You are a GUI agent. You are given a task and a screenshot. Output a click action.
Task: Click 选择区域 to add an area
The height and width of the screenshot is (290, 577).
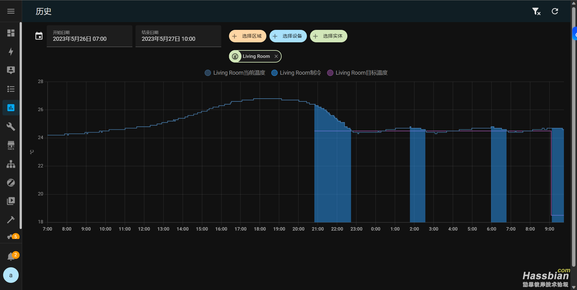tap(248, 36)
